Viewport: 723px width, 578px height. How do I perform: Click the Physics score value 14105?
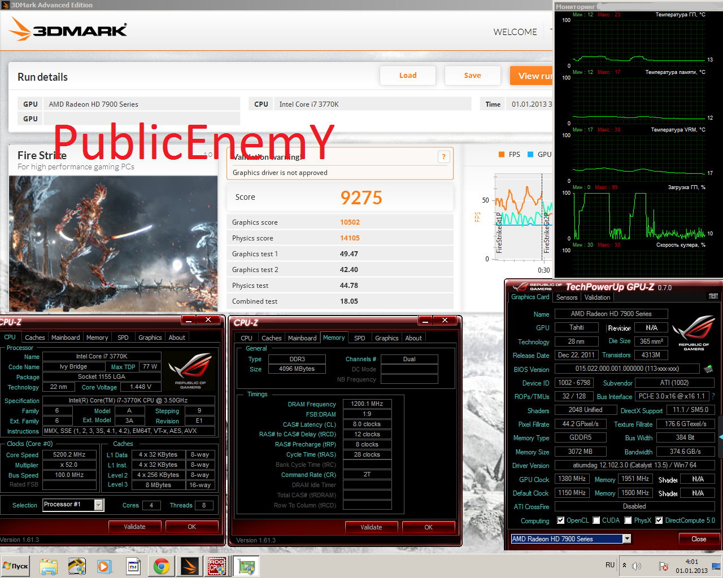[350, 238]
